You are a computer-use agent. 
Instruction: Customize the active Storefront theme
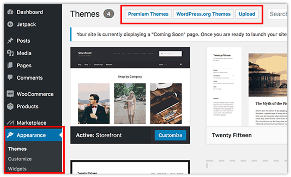tap(170, 135)
